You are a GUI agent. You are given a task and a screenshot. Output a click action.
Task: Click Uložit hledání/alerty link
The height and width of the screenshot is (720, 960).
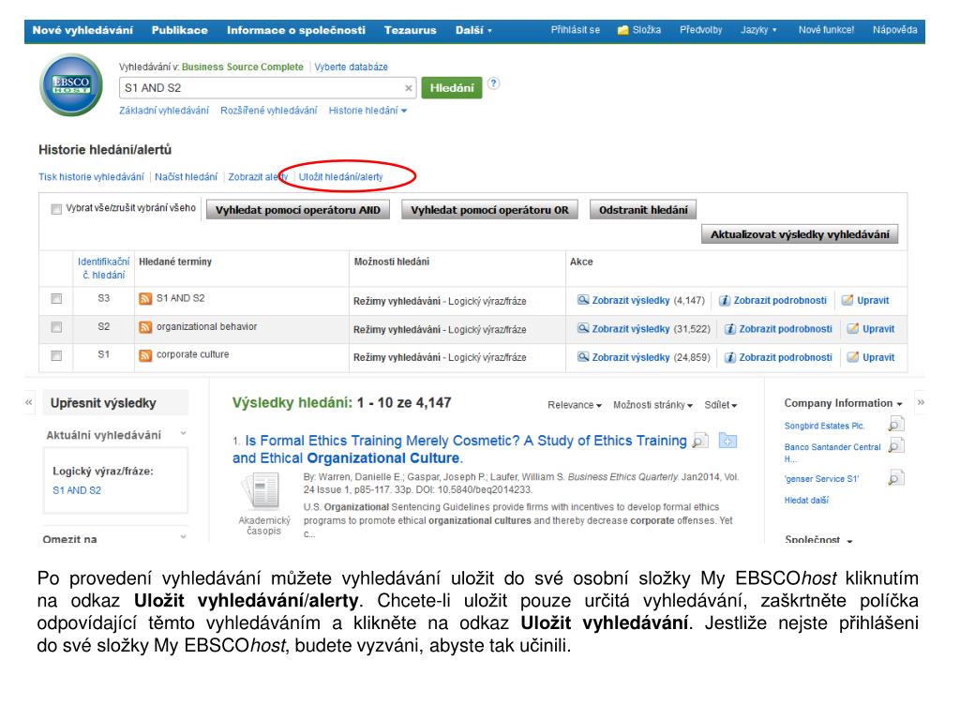pyautogui.click(x=340, y=177)
